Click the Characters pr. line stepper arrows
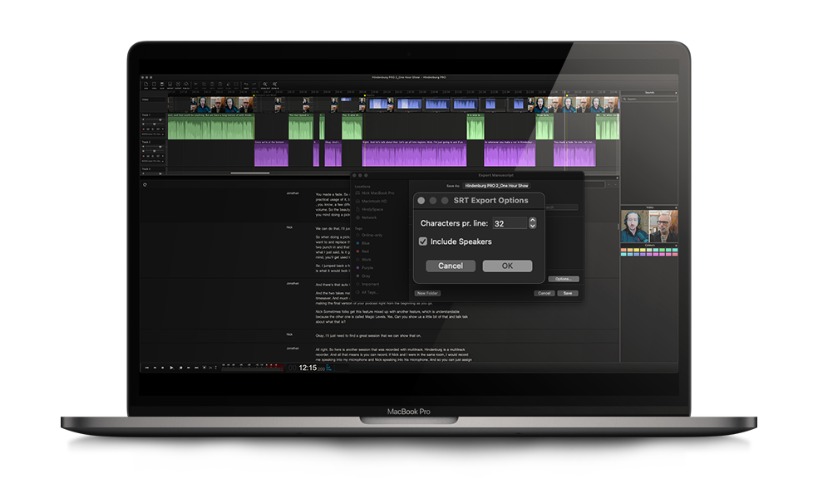Screen dimensions: 818x478 coord(532,223)
